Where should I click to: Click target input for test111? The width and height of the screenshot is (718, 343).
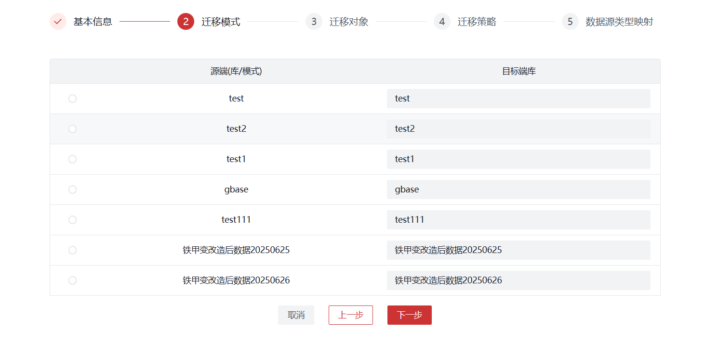click(x=519, y=220)
